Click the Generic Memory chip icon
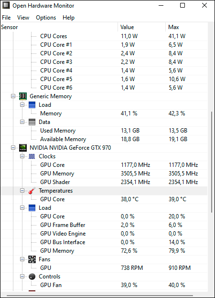Screen dimensions: 215x298 click(x=23, y=96)
